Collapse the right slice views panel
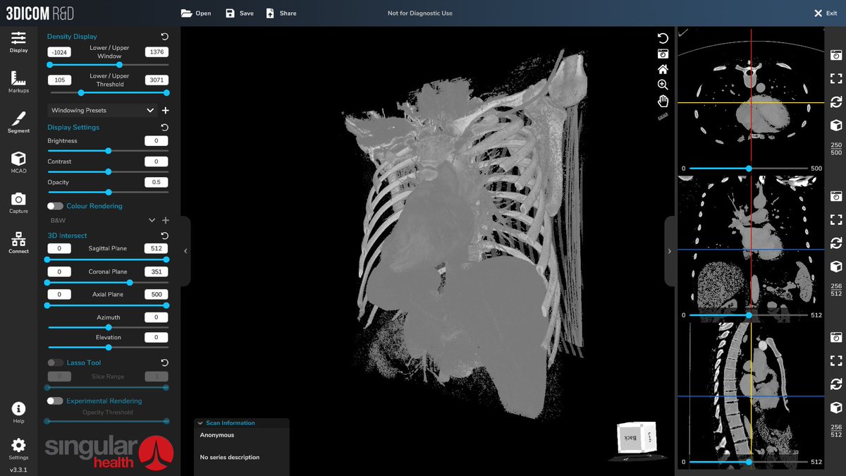 [669, 251]
